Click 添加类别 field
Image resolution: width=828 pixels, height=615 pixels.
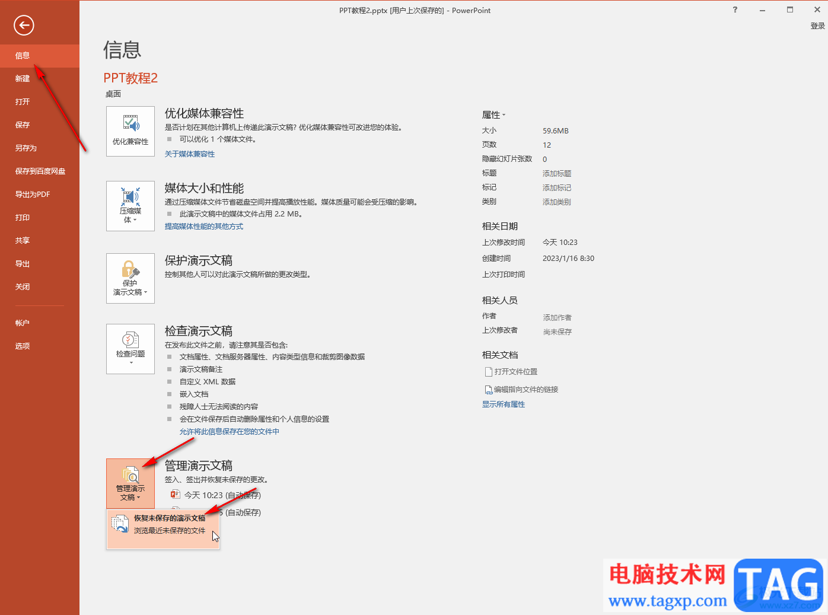(557, 202)
